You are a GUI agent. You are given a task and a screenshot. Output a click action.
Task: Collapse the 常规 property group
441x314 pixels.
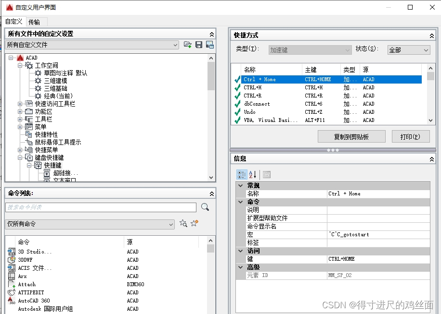[240, 185]
